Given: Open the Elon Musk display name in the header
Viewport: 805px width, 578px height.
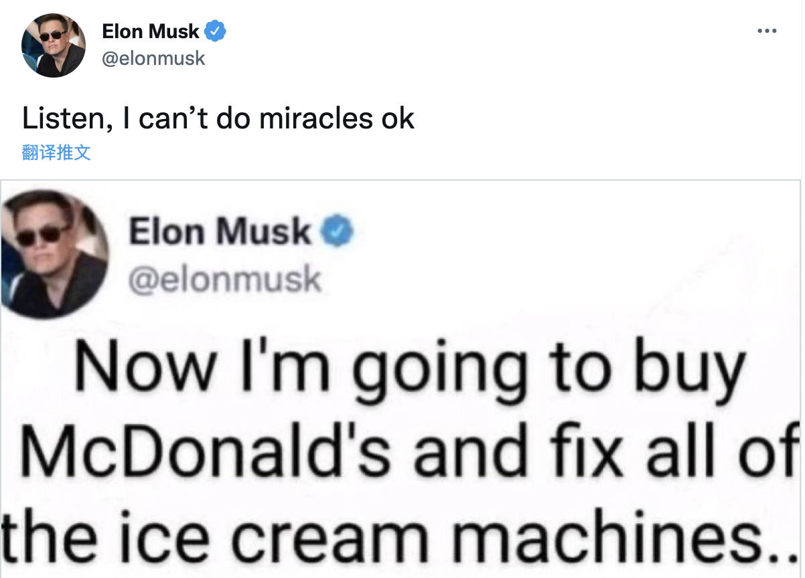Looking at the screenshot, I should tap(151, 31).
